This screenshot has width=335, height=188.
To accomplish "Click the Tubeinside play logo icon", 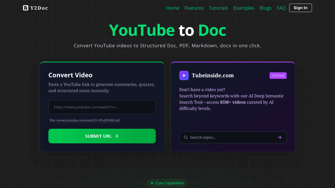I will coord(184,75).
